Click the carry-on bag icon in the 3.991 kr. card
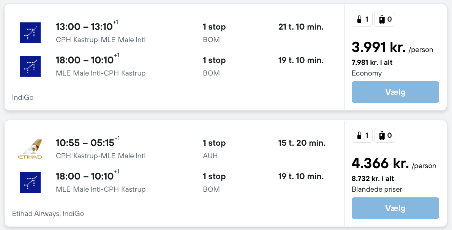Screen dimensions: 452x230 pyautogui.click(x=359, y=19)
